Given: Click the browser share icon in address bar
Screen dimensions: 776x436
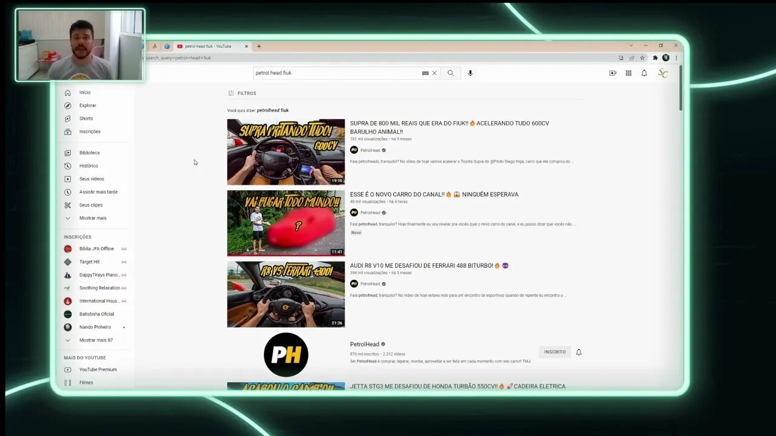Looking at the screenshot, I should coord(631,58).
